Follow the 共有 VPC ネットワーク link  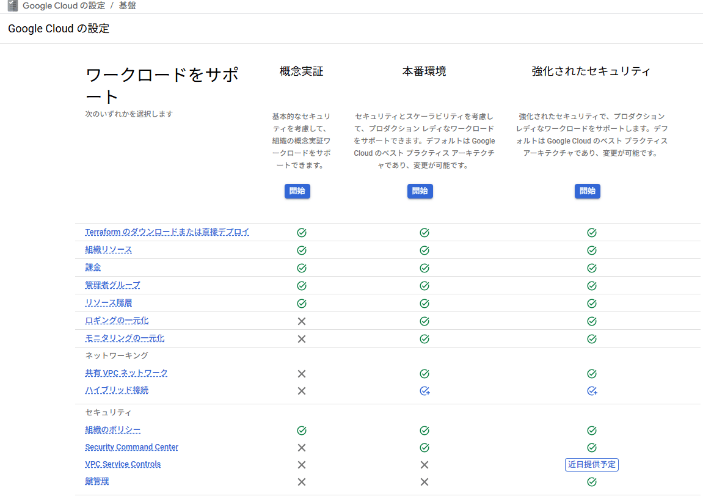(126, 373)
